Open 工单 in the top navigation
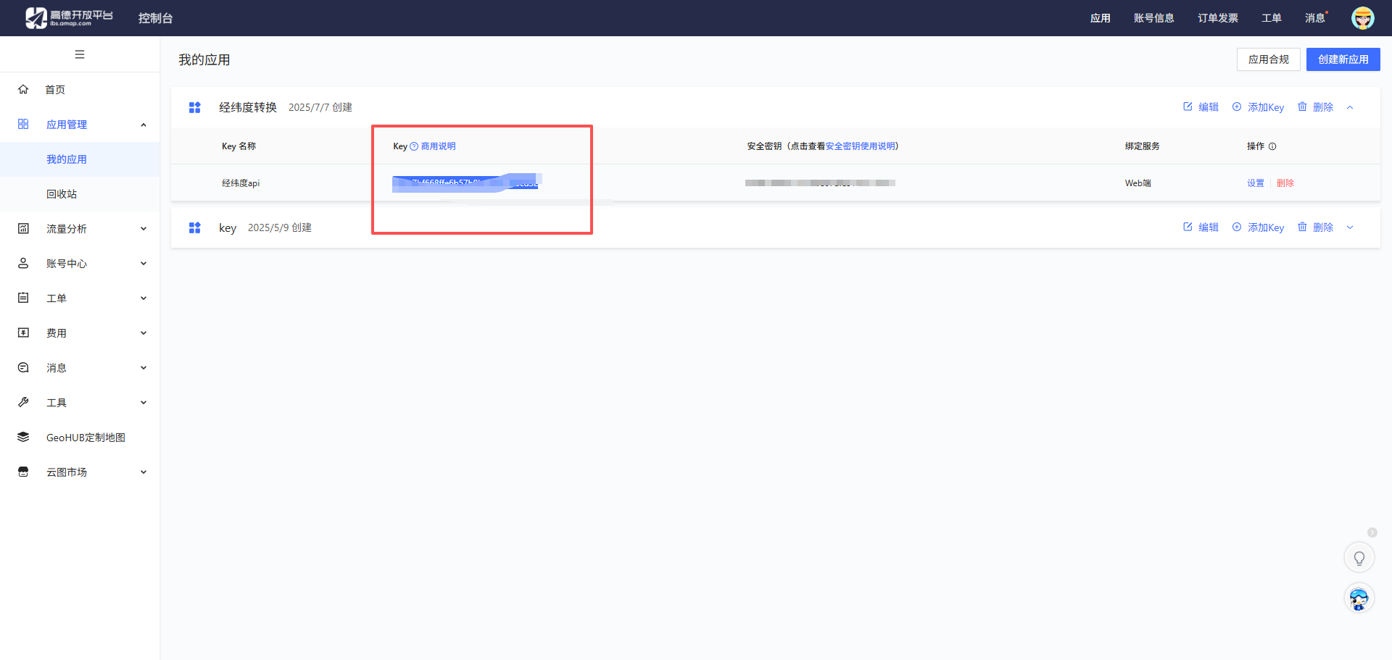The height and width of the screenshot is (660, 1392). pos(1272,18)
